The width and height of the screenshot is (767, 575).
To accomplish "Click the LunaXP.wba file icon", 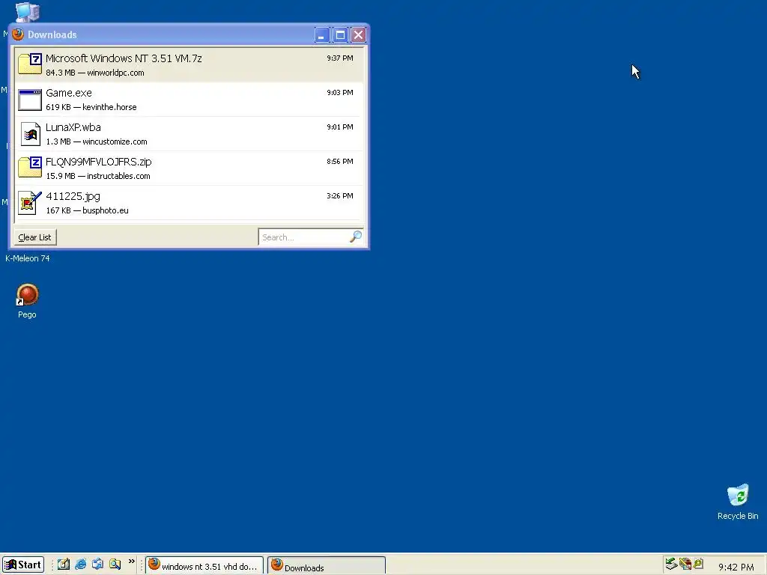I will point(30,134).
